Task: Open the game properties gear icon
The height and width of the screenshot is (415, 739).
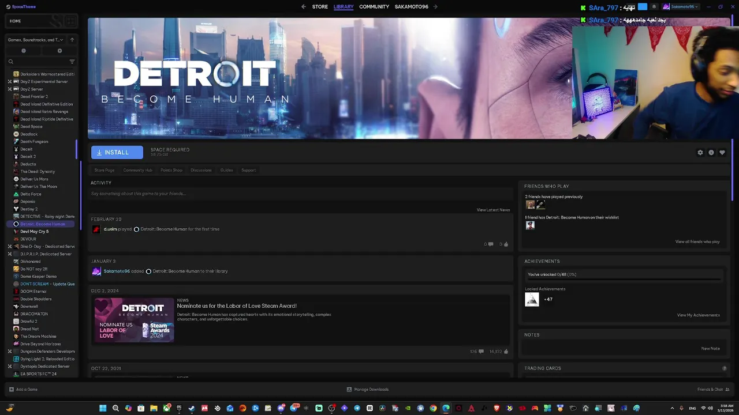Action: 700,153
